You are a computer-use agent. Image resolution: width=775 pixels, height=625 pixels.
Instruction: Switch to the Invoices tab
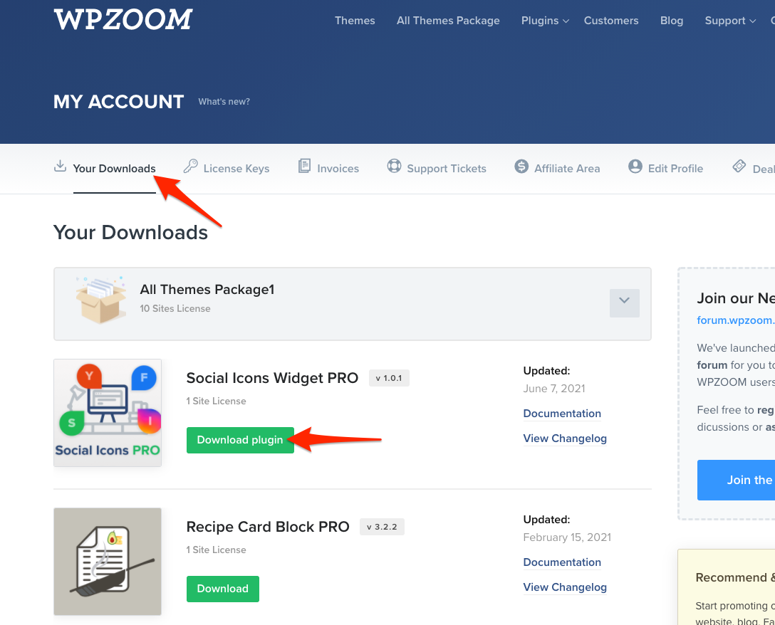pos(338,169)
